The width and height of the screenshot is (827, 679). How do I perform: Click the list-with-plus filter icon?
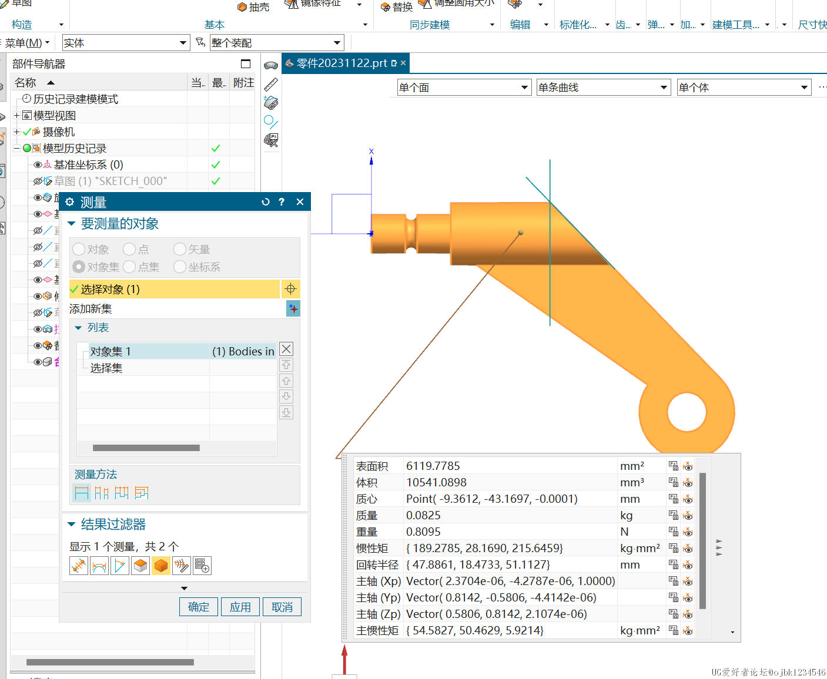[x=202, y=566]
